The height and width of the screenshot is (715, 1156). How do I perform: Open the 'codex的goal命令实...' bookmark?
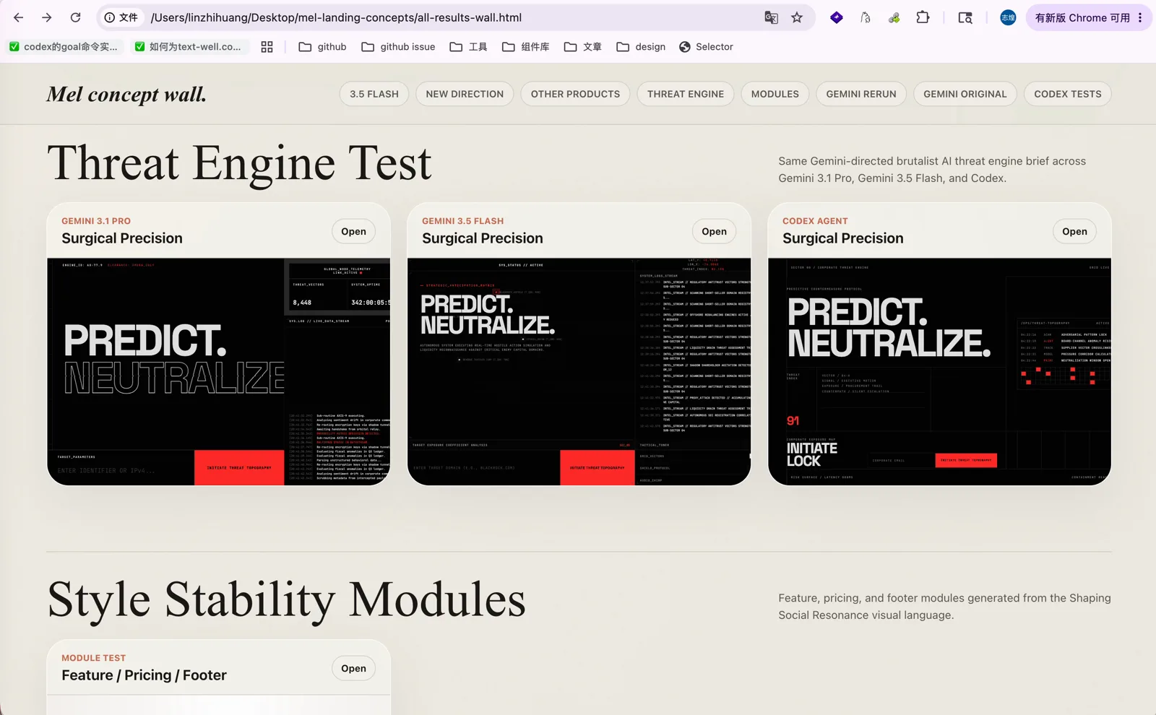pos(63,47)
